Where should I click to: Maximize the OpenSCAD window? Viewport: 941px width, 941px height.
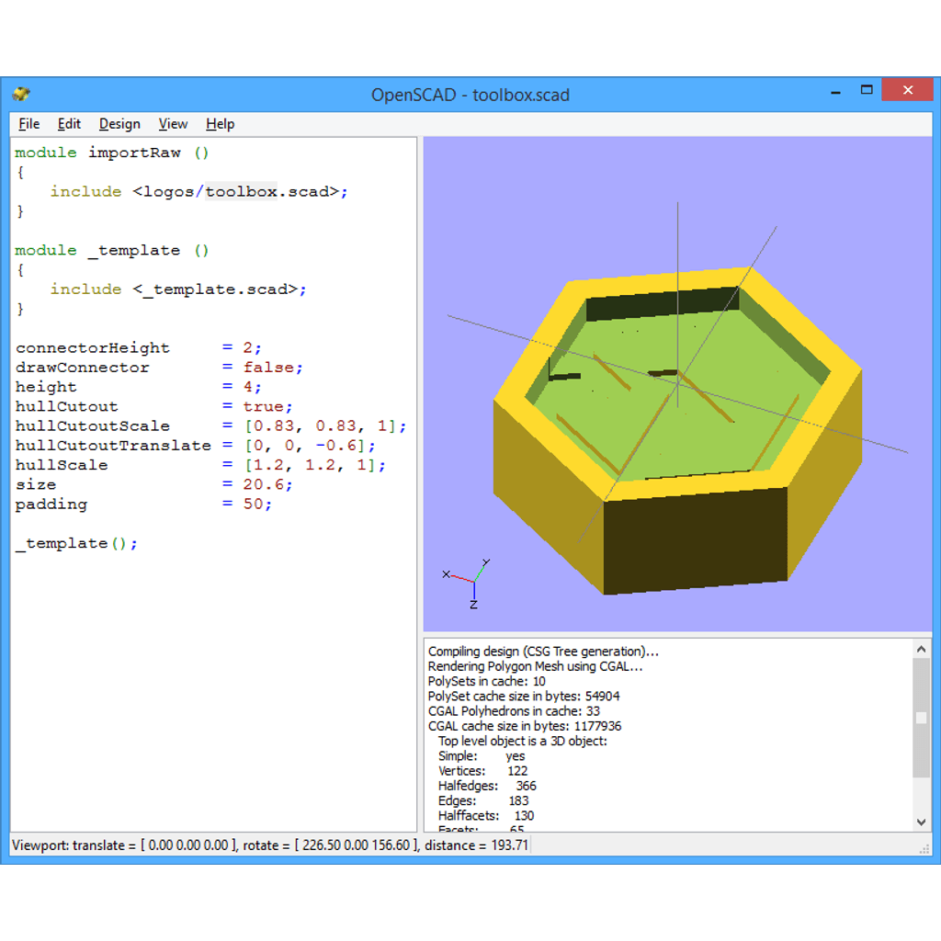pos(866,90)
